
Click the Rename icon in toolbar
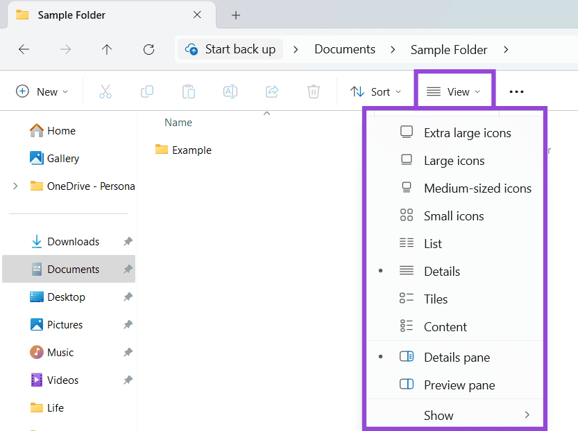pyautogui.click(x=230, y=91)
